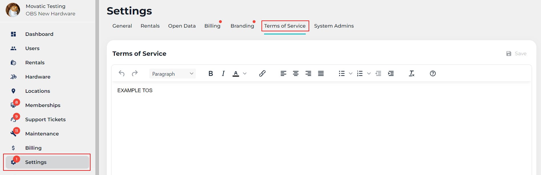The width and height of the screenshot is (541, 175).
Task: Open Support Tickets in the sidebar
Action: coord(45,120)
